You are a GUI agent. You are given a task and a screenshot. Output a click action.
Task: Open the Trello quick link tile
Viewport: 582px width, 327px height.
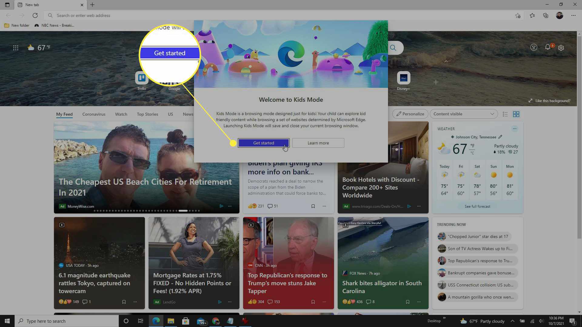[x=142, y=81]
